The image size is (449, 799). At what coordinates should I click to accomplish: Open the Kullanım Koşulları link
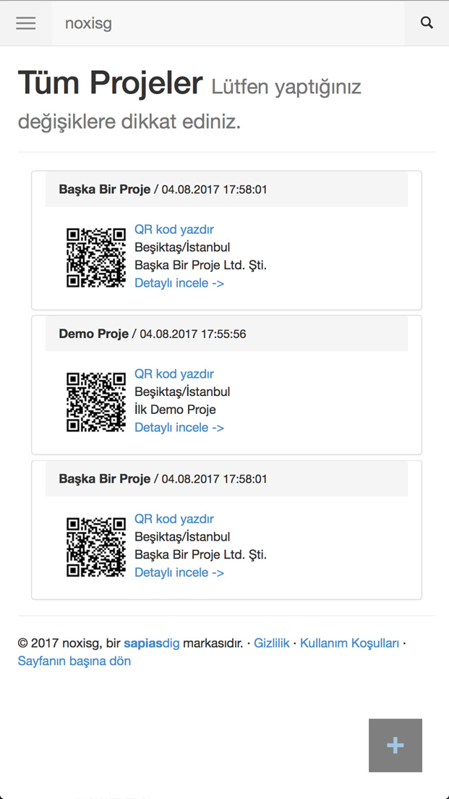coord(349,643)
